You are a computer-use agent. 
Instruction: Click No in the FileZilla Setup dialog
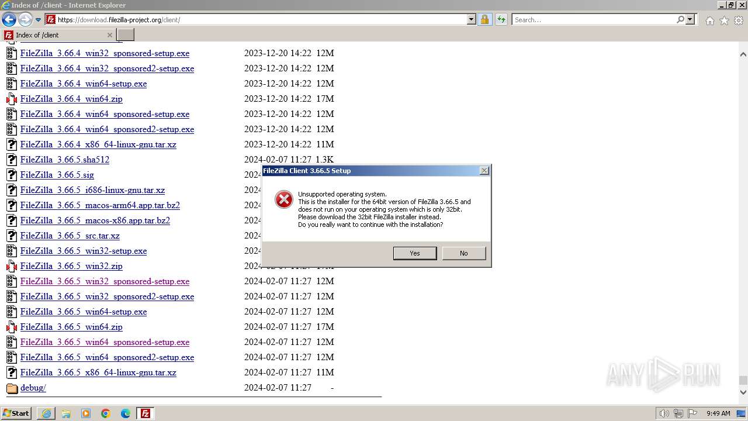point(464,253)
